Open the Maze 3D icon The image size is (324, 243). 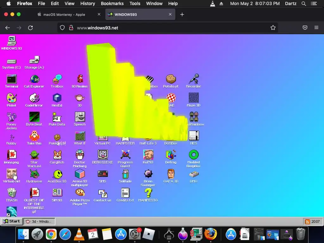click(194, 98)
